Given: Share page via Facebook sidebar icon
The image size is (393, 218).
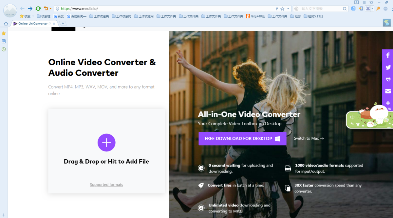Looking at the screenshot, I should pos(388,55).
